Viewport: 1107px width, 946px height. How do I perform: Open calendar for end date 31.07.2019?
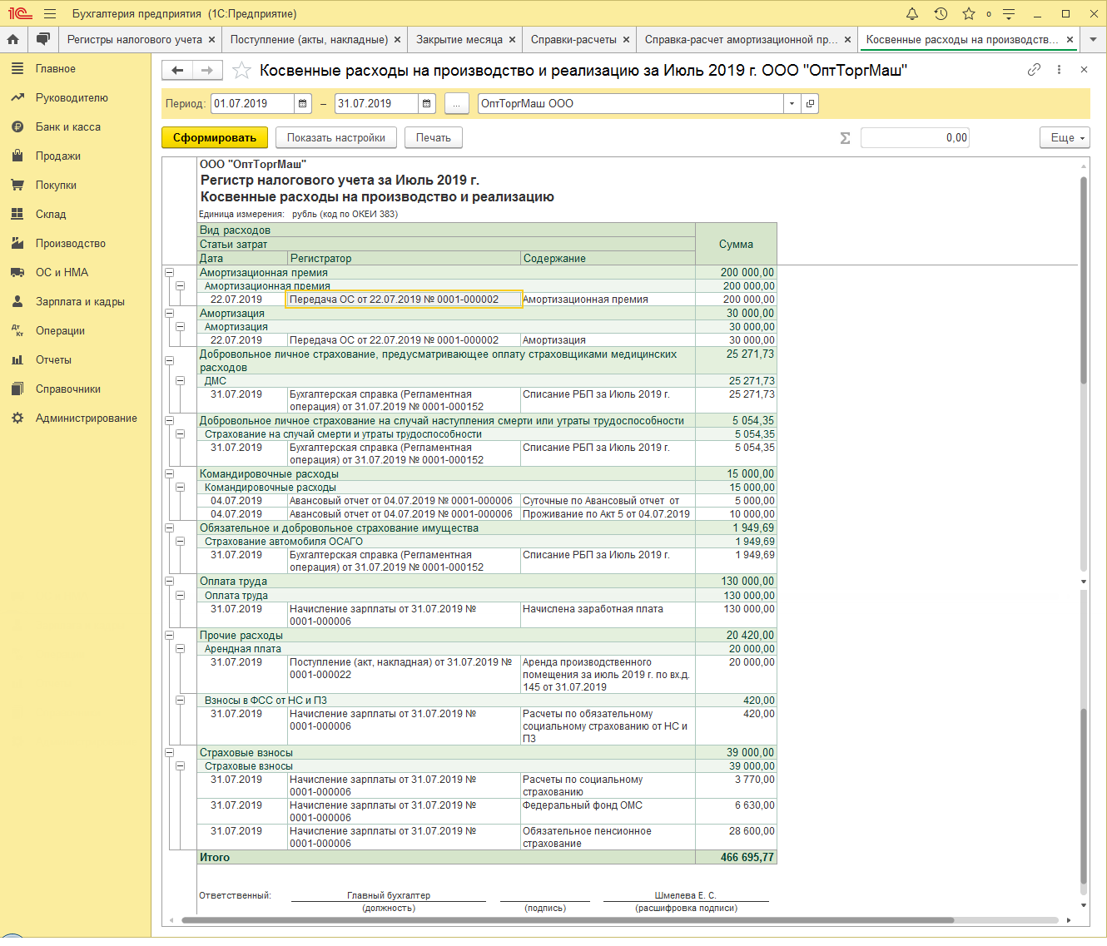point(426,103)
